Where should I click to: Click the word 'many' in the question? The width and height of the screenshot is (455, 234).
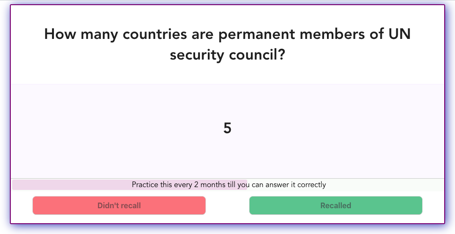99,35
